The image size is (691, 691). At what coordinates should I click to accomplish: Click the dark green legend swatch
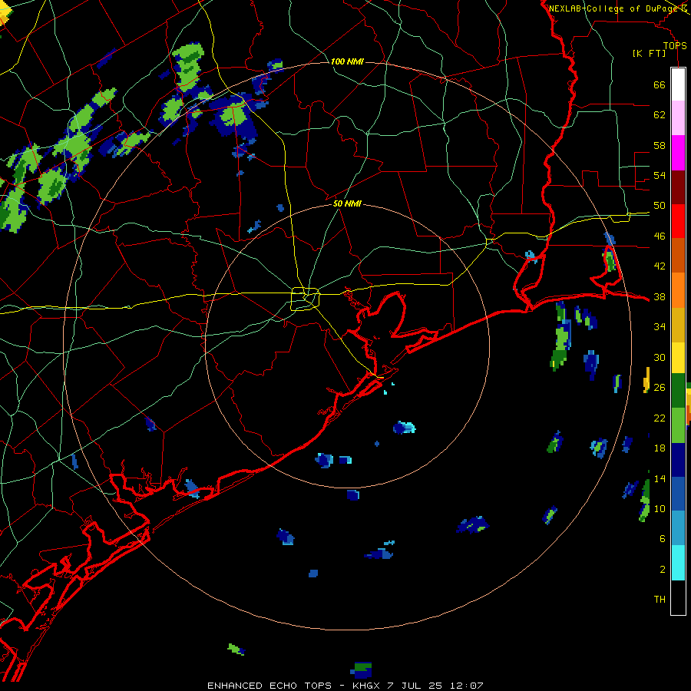pos(678,391)
